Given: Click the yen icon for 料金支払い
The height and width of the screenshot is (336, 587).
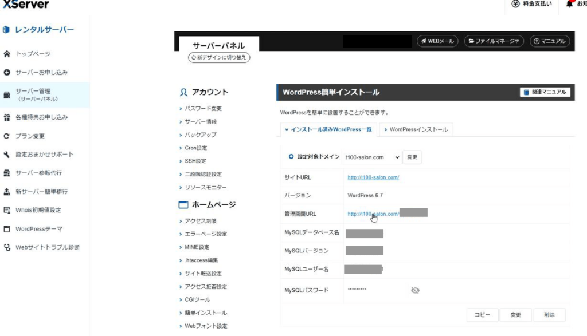Looking at the screenshot, I should coord(515,4).
